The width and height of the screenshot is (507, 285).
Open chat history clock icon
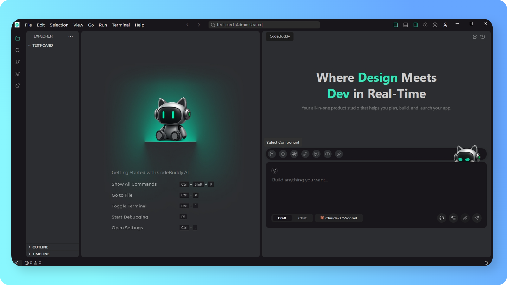(483, 37)
